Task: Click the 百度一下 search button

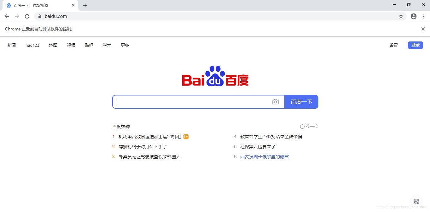Action: click(x=301, y=102)
